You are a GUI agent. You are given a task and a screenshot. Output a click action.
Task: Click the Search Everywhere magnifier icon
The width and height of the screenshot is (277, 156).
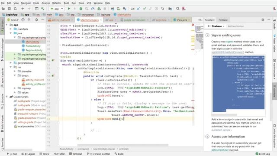pos(178,9)
